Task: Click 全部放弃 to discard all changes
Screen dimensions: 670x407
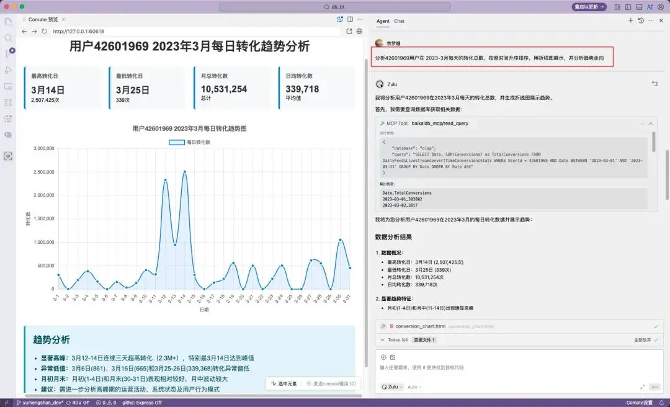Action: click(646, 340)
